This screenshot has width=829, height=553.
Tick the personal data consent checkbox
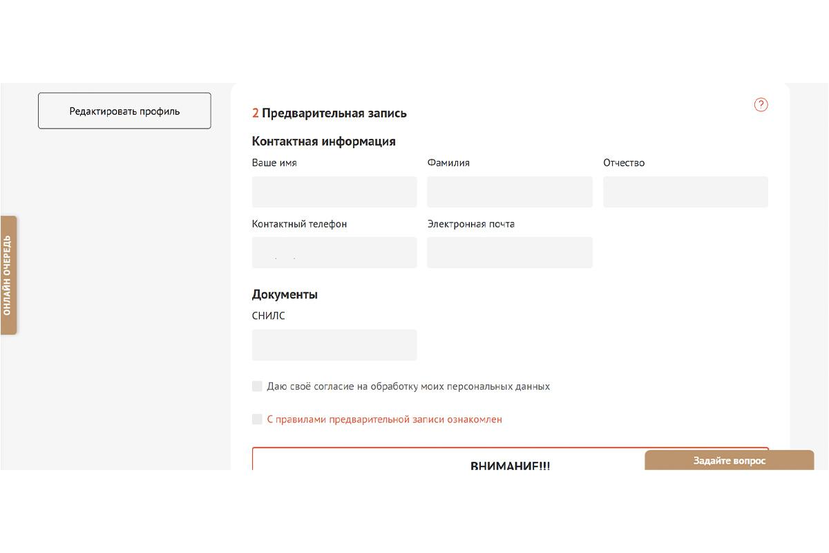click(257, 386)
